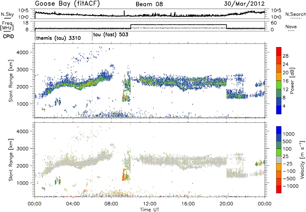This screenshot has width=306, height=212.
Task: Pick the top blue segment of Velocity colorbar
Action: click(x=279, y=130)
